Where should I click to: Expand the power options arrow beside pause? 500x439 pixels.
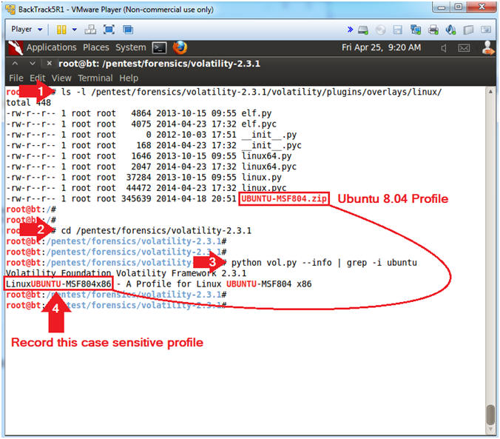pos(75,30)
